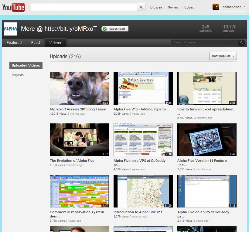Select the Uploaded Videos sidebar button
This screenshot has width=249, height=232.
pos(26,65)
